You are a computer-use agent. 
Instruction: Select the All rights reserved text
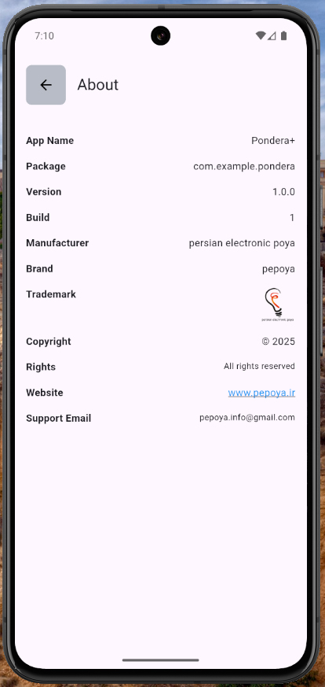[x=260, y=366]
